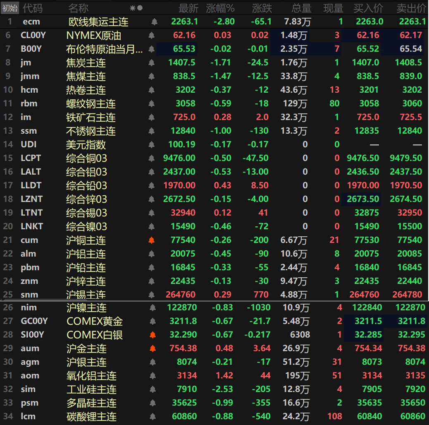Toggle alert bell for 沪锡主连
This screenshot has height=425, width=429.
(151, 295)
